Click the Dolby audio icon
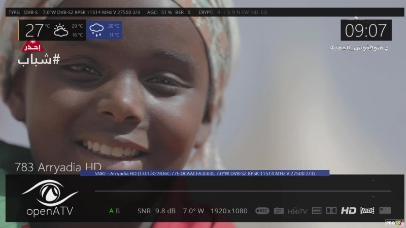This screenshot has height=228, width=406. [331, 211]
